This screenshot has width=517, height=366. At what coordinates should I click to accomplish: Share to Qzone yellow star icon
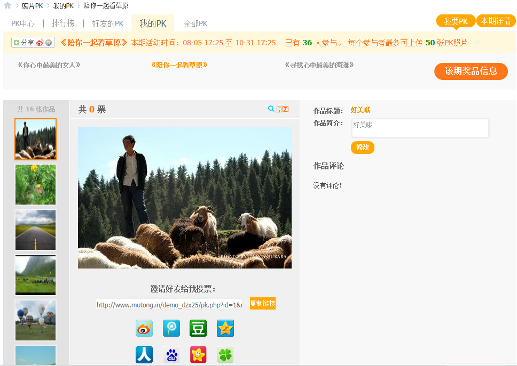click(x=225, y=328)
